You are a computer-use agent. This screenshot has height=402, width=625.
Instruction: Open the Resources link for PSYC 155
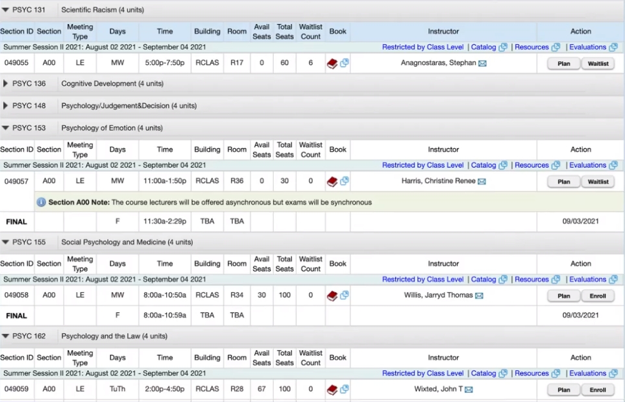point(532,279)
